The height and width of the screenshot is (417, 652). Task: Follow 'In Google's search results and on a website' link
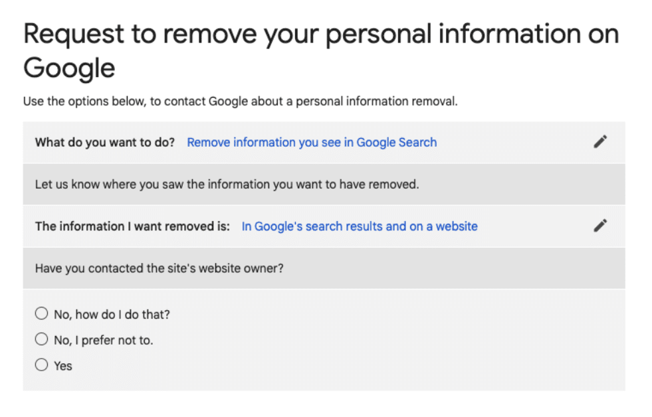coord(360,226)
